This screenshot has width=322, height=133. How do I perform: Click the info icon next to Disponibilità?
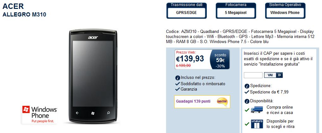click(x=247, y=101)
